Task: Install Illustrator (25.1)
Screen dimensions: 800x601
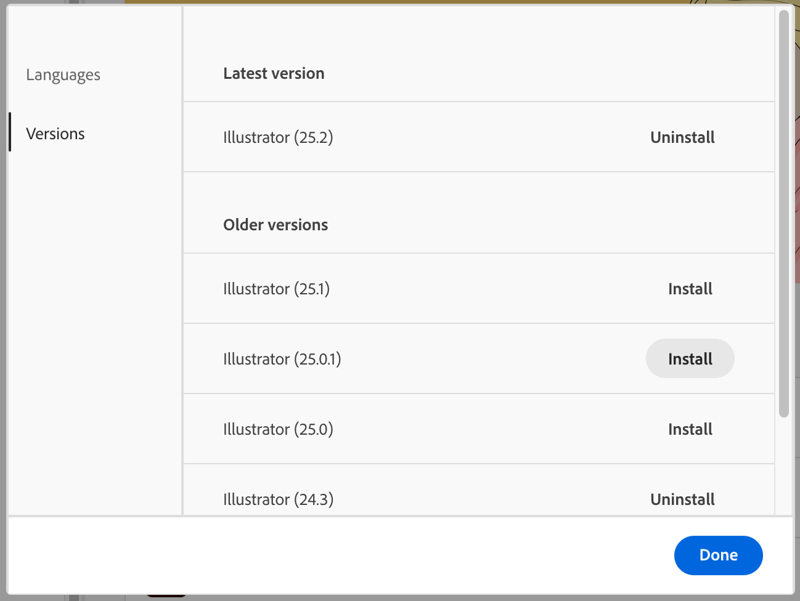Action: (690, 289)
